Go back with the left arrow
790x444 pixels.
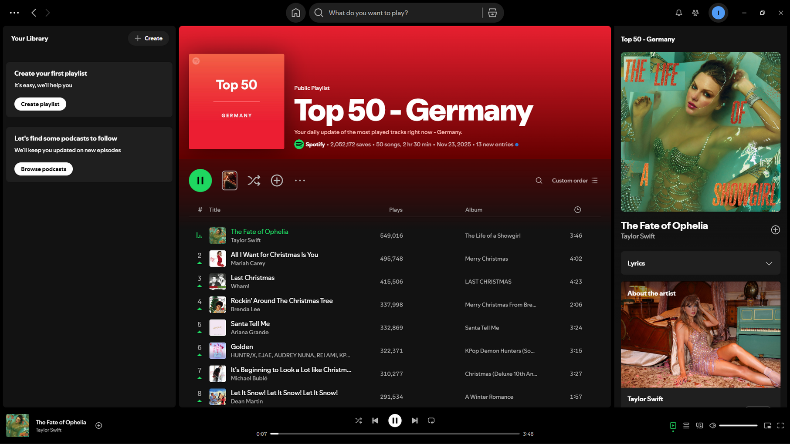point(34,13)
